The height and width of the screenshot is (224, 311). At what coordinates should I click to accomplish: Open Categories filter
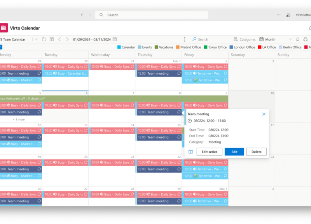point(245,39)
